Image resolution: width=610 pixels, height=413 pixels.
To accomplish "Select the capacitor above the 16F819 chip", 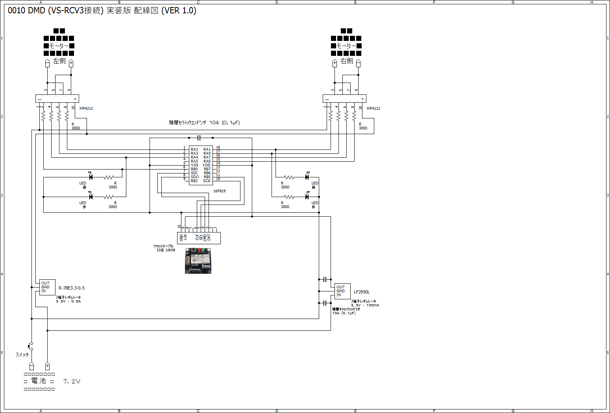I will coord(199,138).
